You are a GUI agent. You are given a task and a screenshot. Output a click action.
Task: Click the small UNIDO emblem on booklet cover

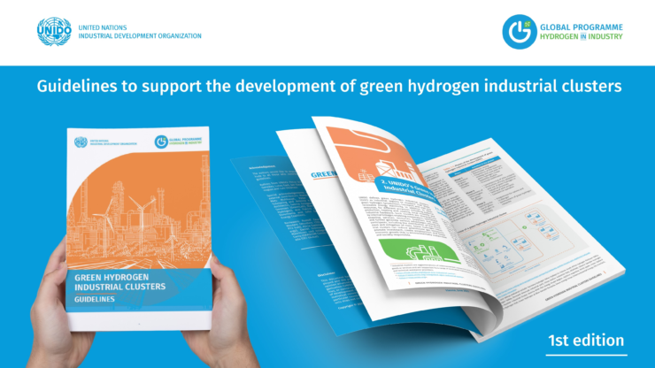pyautogui.click(x=81, y=142)
